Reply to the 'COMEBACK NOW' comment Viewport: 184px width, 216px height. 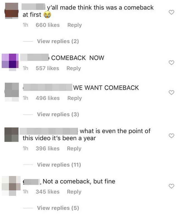(74, 68)
